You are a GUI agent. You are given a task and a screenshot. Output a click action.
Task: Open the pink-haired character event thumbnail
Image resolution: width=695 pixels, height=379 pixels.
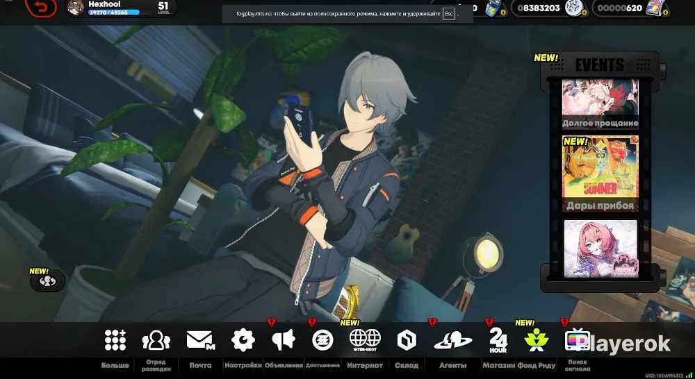coord(600,249)
